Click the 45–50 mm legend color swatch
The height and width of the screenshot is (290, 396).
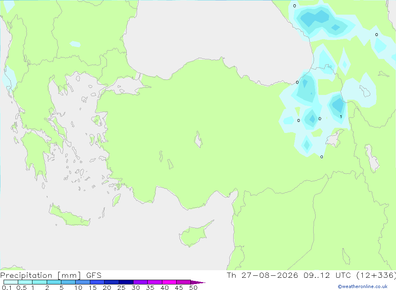pos(184,282)
